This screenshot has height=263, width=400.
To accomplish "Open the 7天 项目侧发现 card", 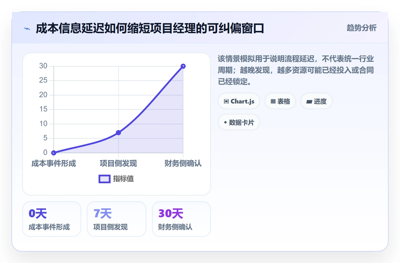I will click(x=117, y=219).
